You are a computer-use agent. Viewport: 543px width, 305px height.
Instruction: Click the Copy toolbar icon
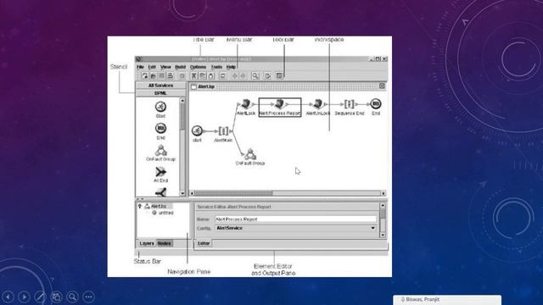(203, 75)
